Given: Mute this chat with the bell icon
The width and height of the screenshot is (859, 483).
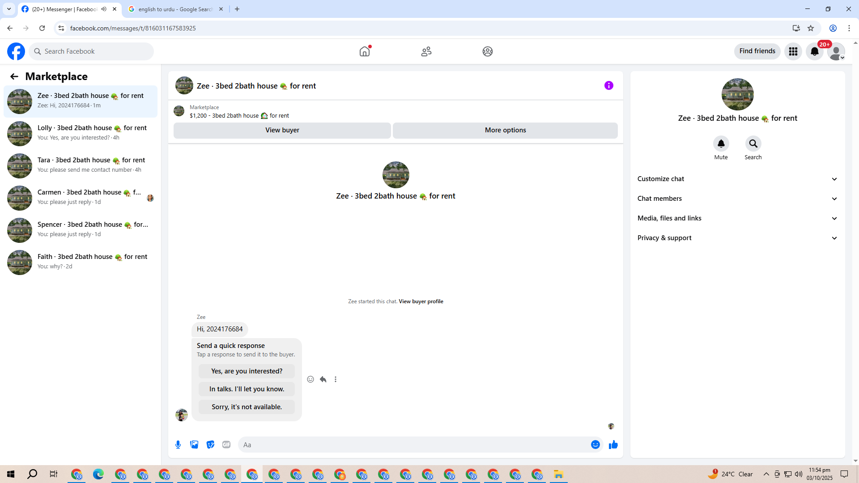Looking at the screenshot, I should [x=721, y=144].
